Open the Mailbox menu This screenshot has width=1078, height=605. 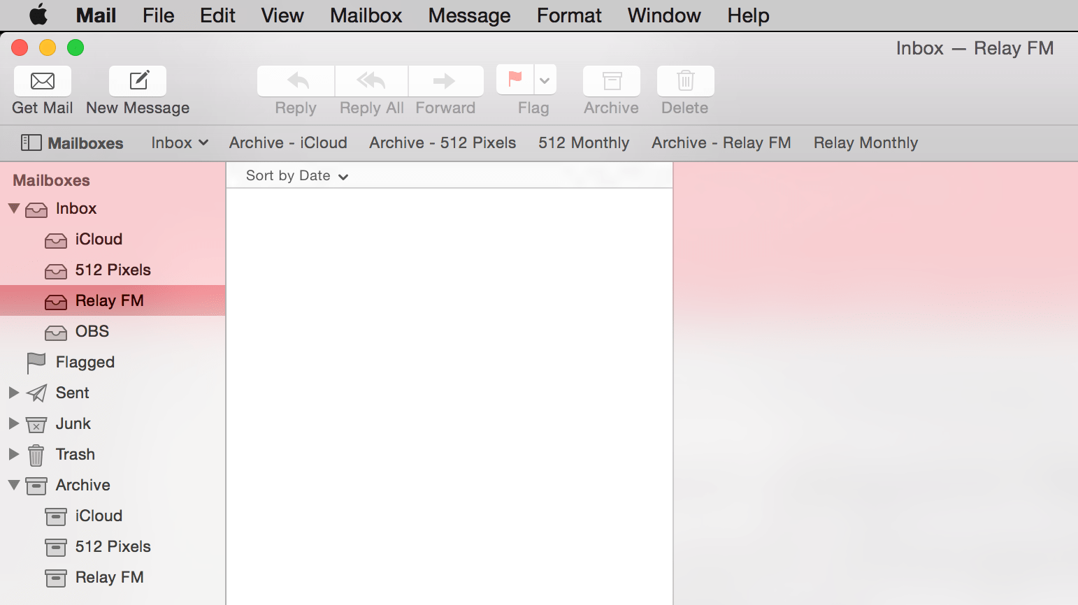[x=366, y=15]
